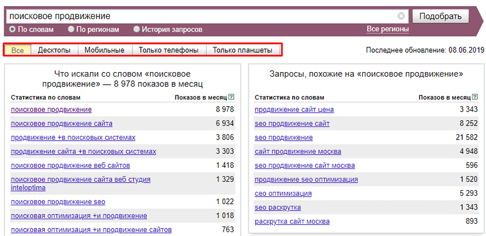Switch to the 'Только планшеты' tab

[x=242, y=50]
